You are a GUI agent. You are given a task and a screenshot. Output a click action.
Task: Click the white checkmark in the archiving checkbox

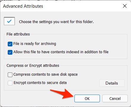point(10,44)
